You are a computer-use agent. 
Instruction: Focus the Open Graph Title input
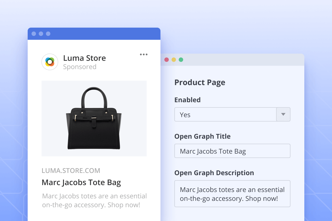(x=232, y=151)
